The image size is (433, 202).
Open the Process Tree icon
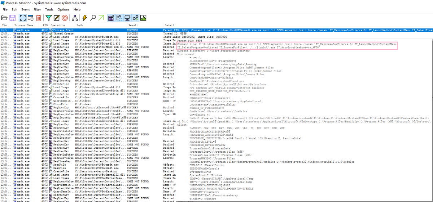pos(75,18)
